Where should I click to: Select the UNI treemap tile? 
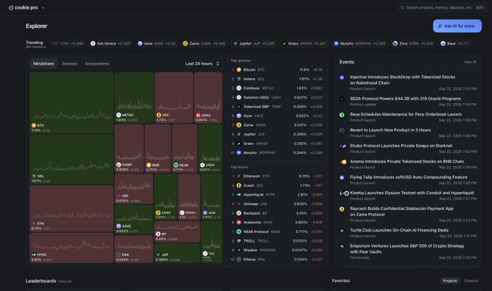click(x=133, y=189)
